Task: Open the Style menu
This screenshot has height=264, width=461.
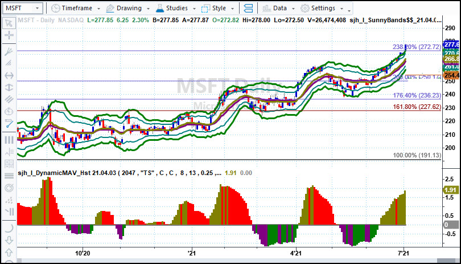Action: coord(218,8)
